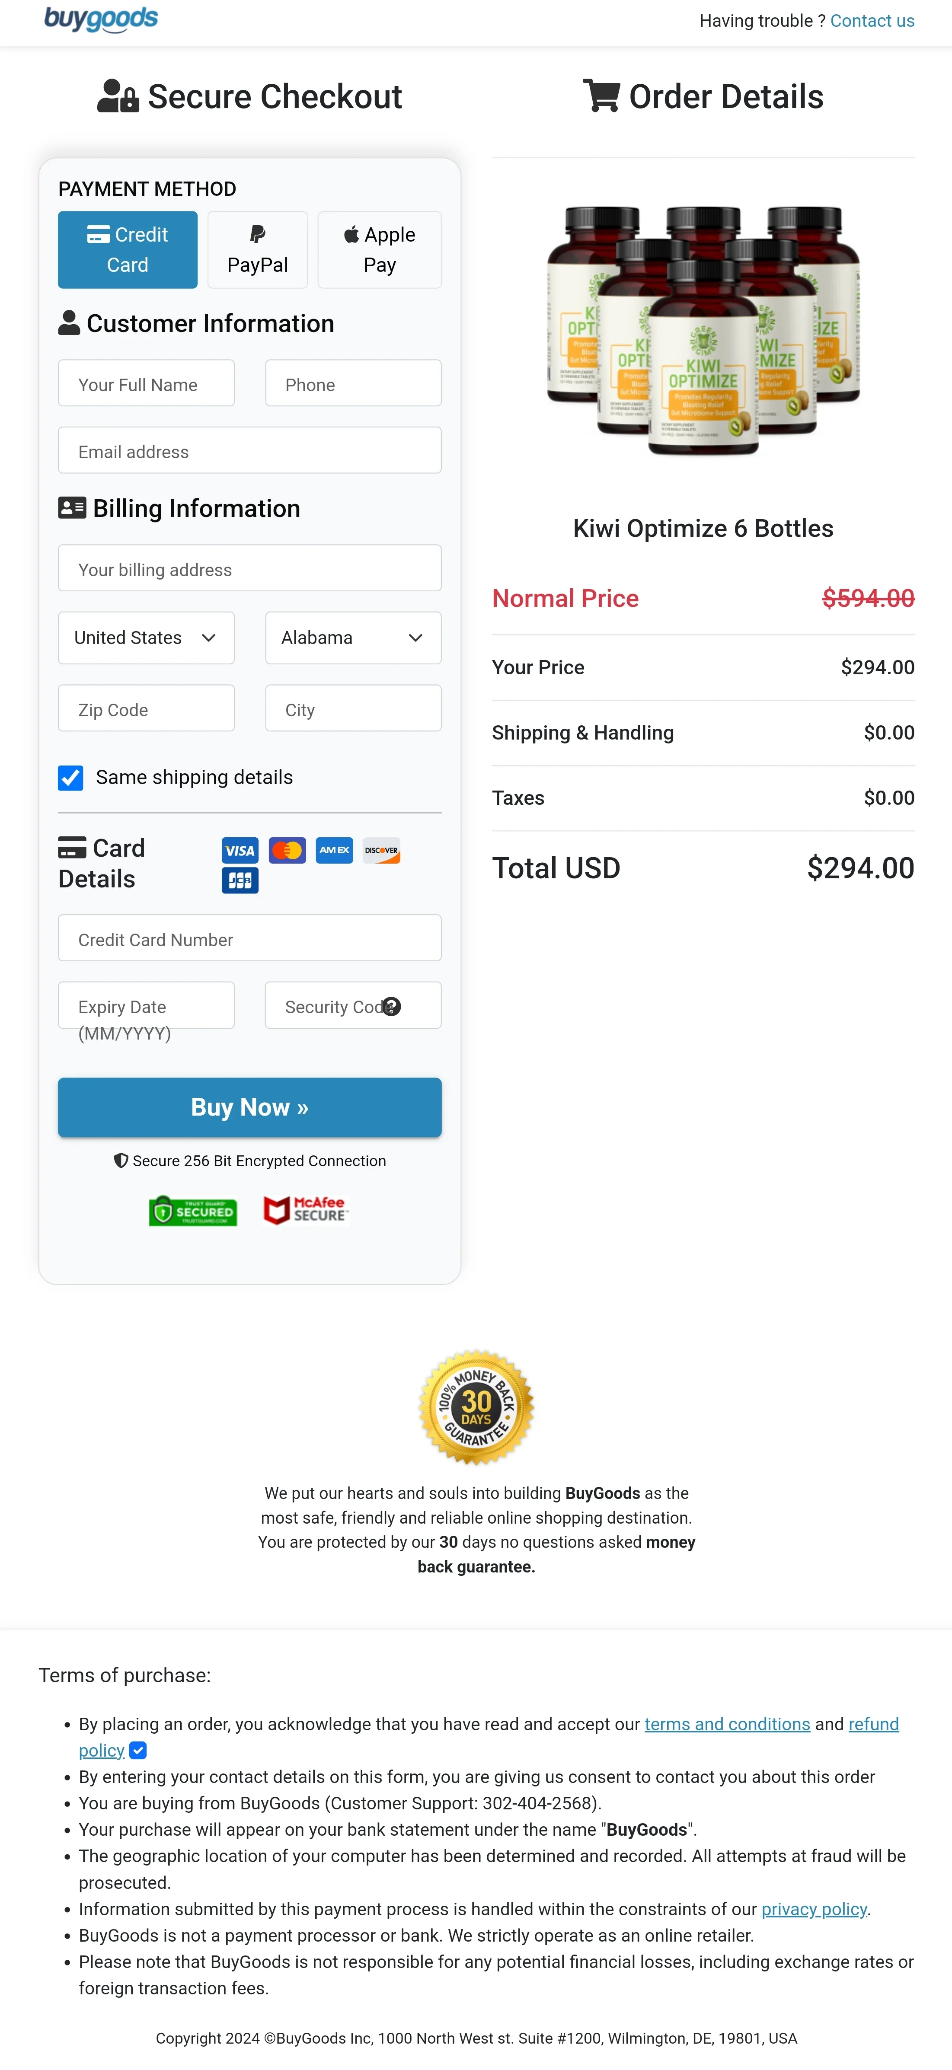
Task: Switch to the Apple Pay tab
Action: (x=380, y=249)
